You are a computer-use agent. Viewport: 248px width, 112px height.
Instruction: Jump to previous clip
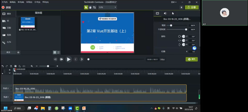point(76,59)
